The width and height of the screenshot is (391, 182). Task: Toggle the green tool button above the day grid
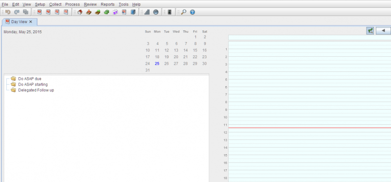370,31
